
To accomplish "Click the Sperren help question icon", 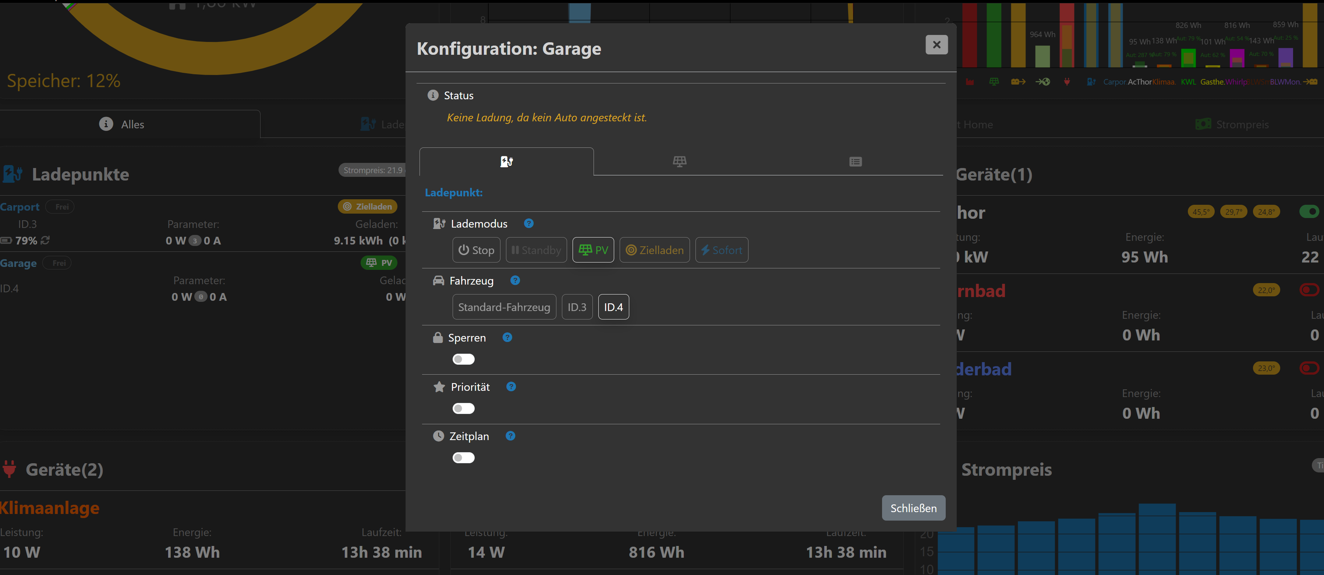I will pyautogui.click(x=507, y=337).
